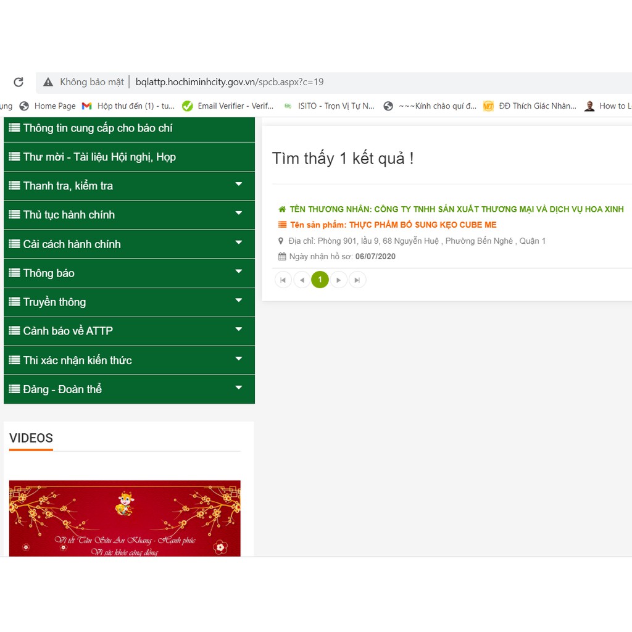This screenshot has height=632, width=632.
Task: Click the browser reload icon
Action: pyautogui.click(x=19, y=82)
